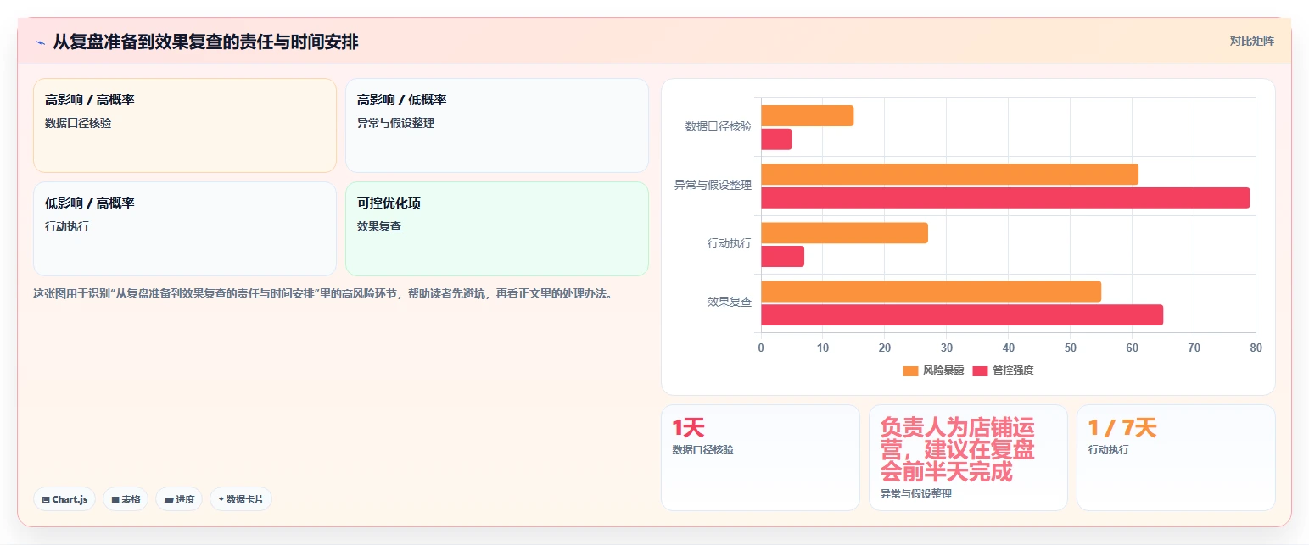Click the 表格 tag chip

[x=126, y=499]
